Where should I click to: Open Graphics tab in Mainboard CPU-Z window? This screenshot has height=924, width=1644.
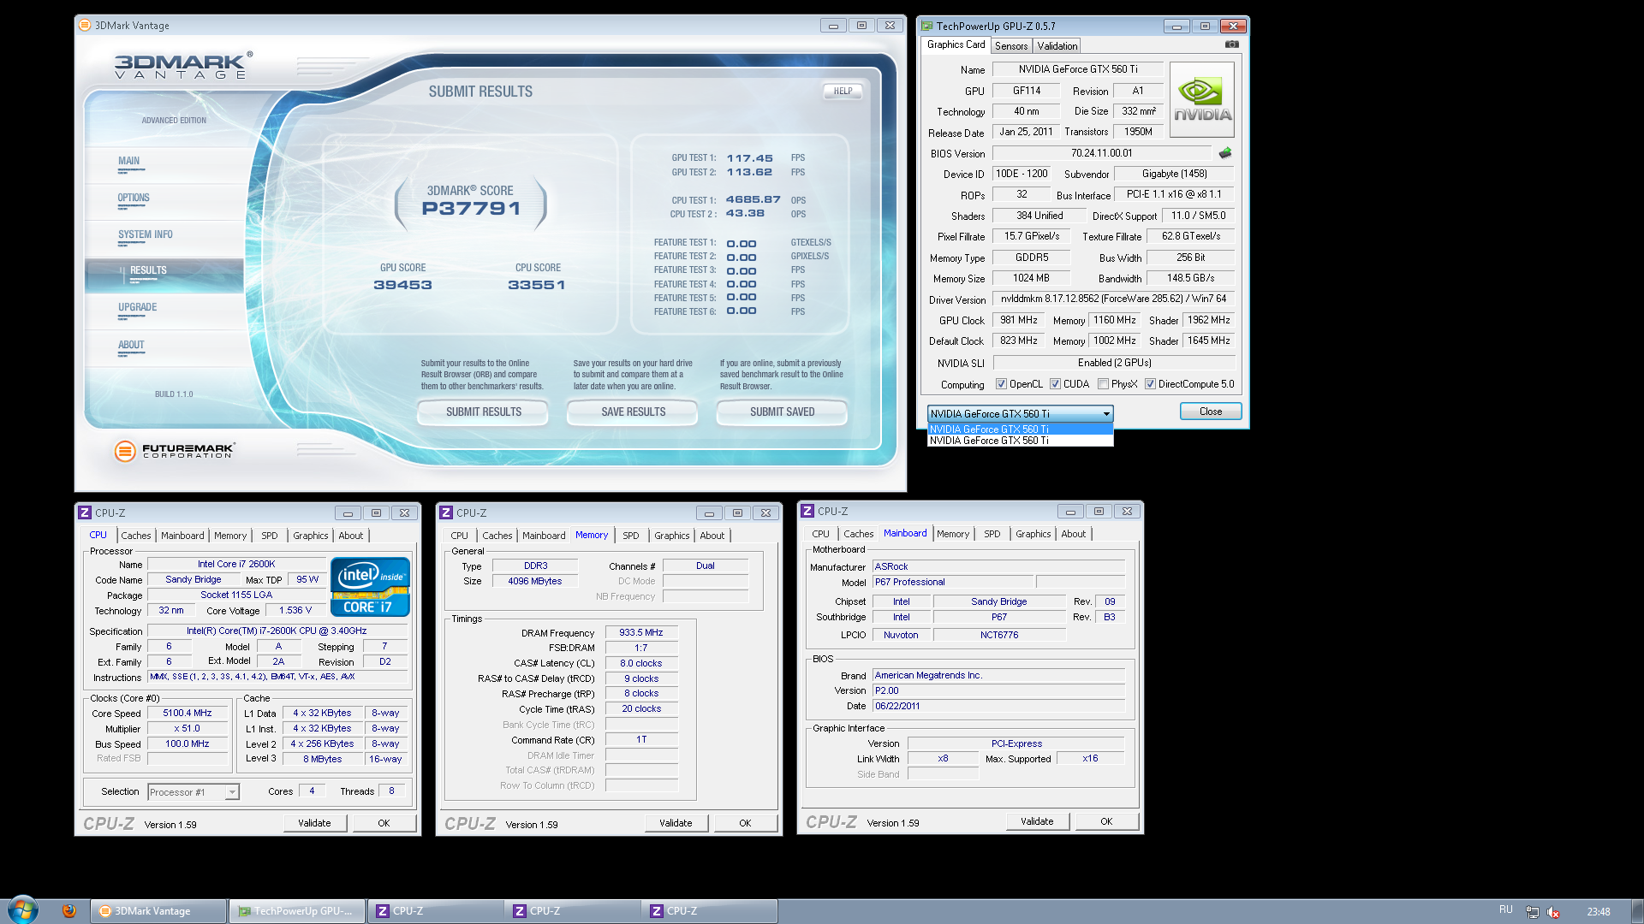[1033, 534]
